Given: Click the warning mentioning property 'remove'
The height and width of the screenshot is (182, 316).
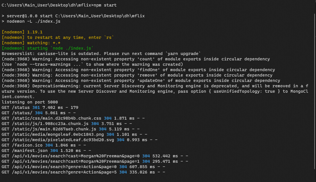Looking at the screenshot, I should tap(137, 75).
